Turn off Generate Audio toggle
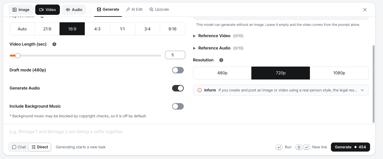 178,88
